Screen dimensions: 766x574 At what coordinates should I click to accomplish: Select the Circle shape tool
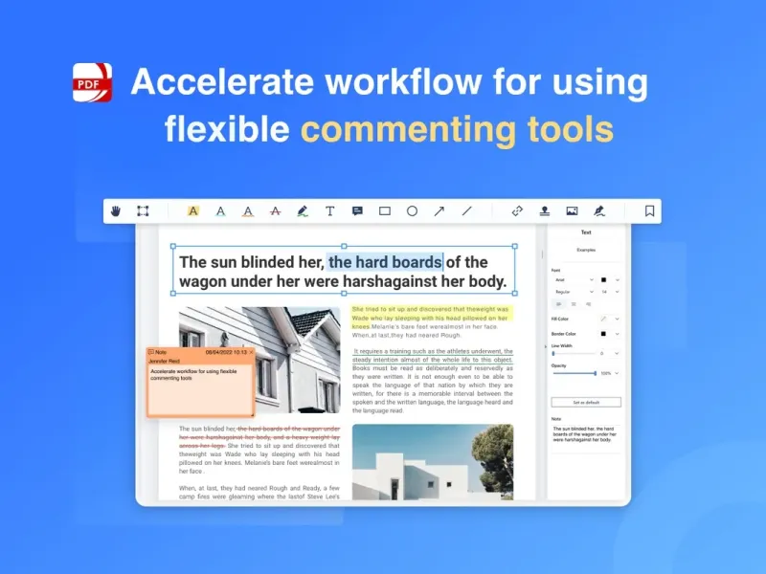pyautogui.click(x=413, y=210)
